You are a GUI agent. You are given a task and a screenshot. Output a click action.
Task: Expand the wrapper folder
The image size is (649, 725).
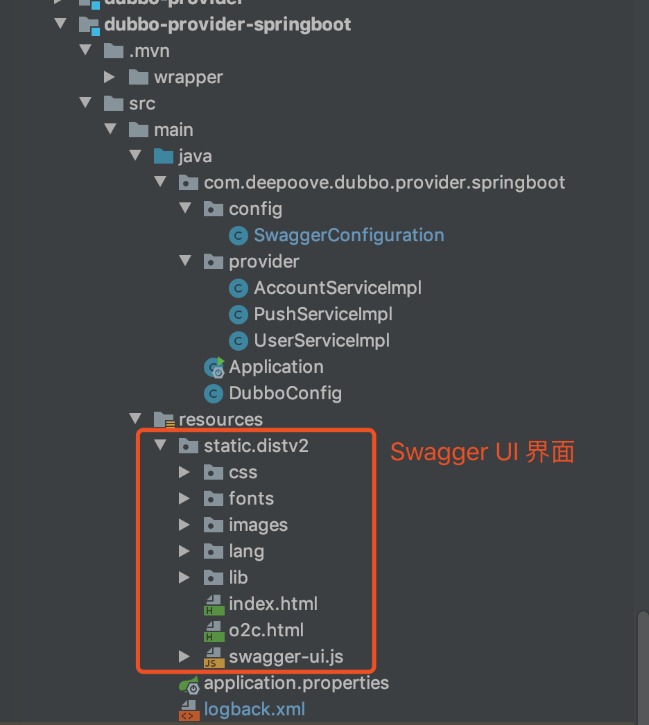click(110, 76)
